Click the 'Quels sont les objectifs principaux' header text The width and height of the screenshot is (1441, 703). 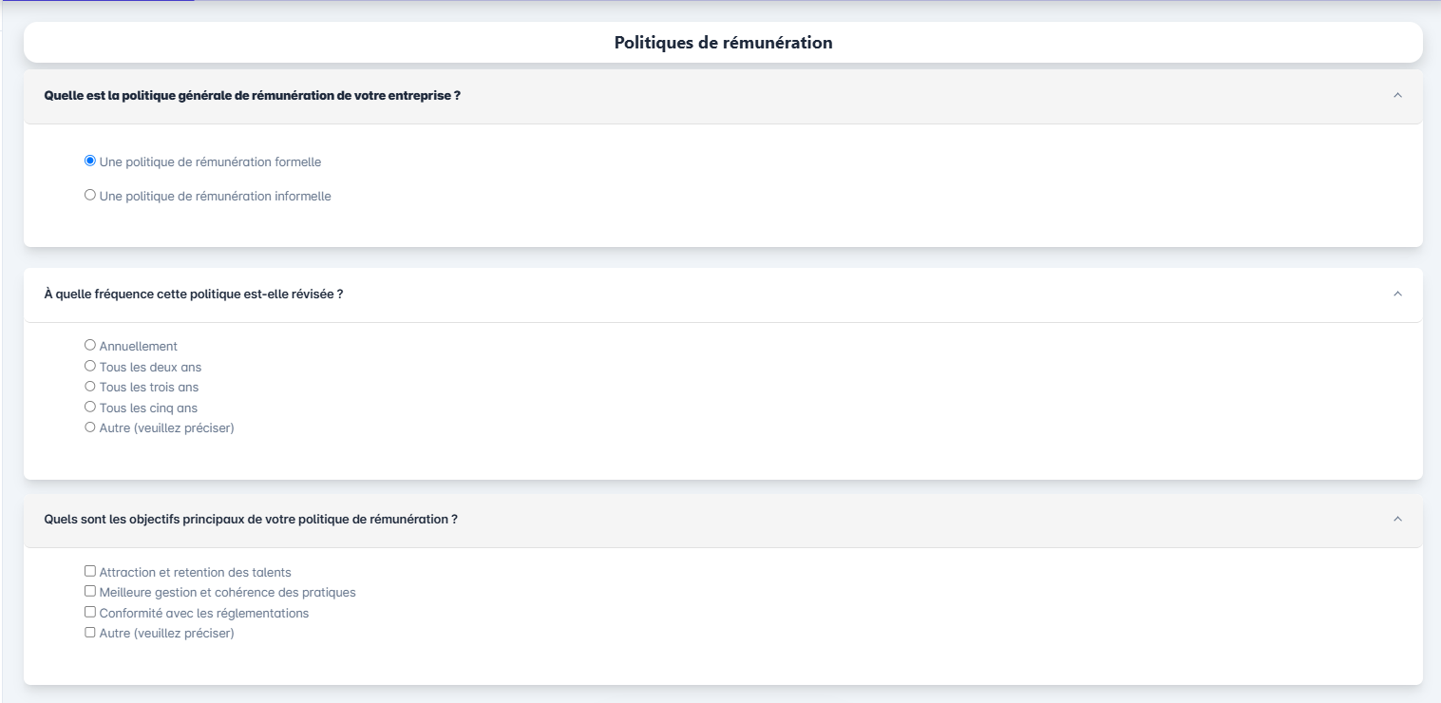[x=251, y=519]
